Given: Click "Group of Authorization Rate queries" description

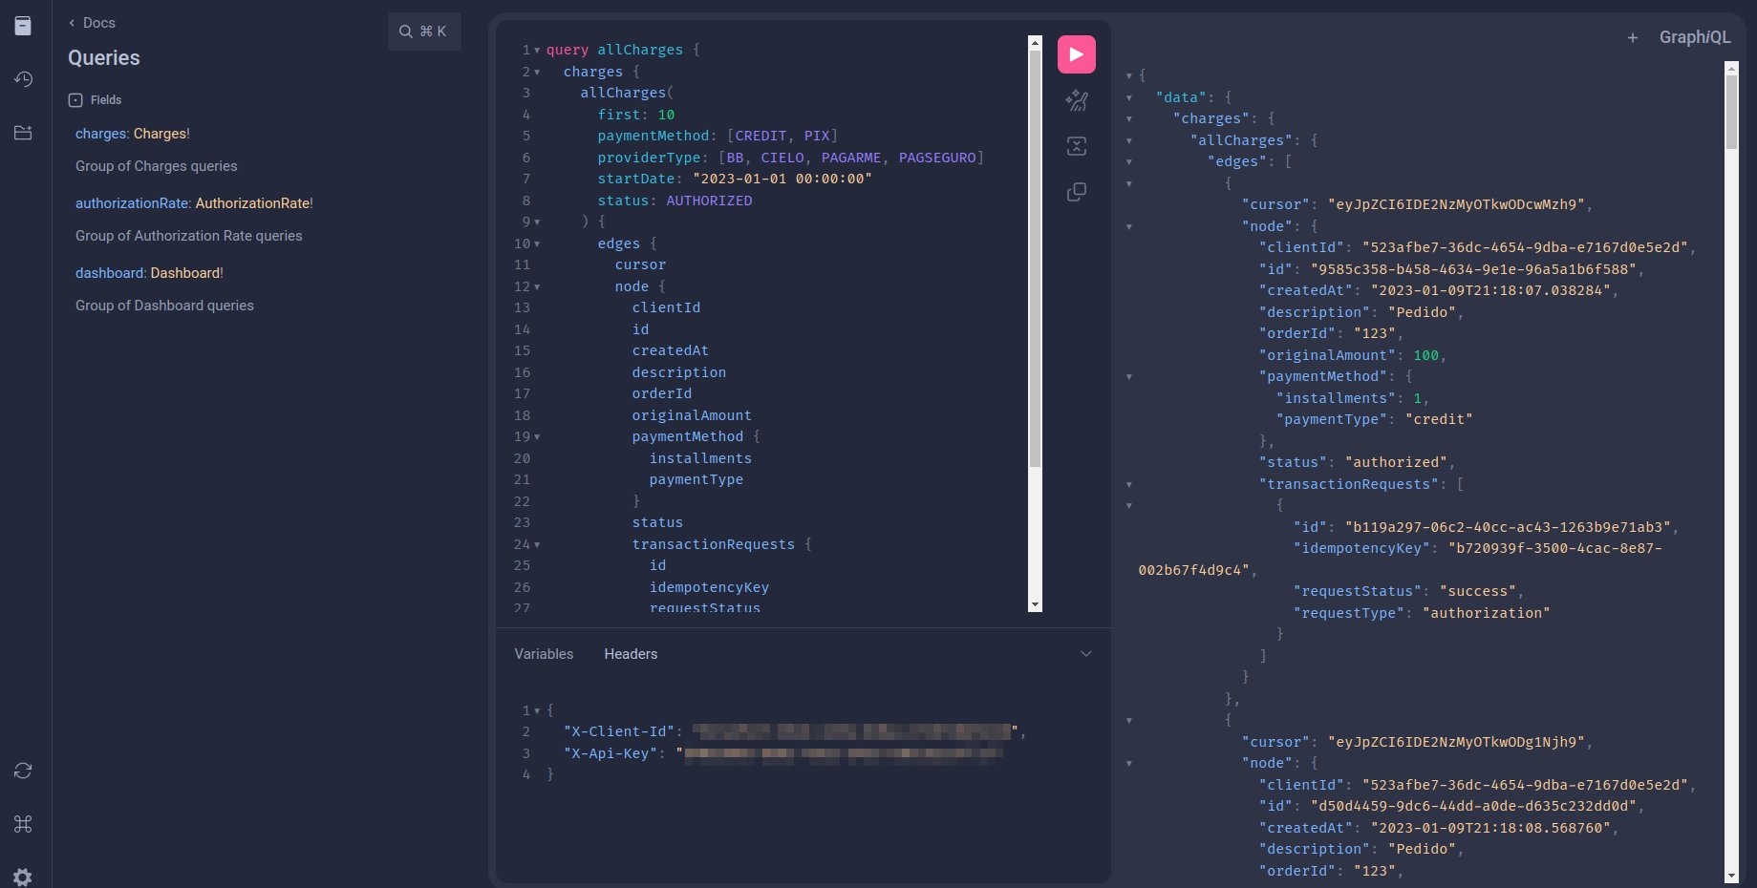Looking at the screenshot, I should click(x=189, y=236).
